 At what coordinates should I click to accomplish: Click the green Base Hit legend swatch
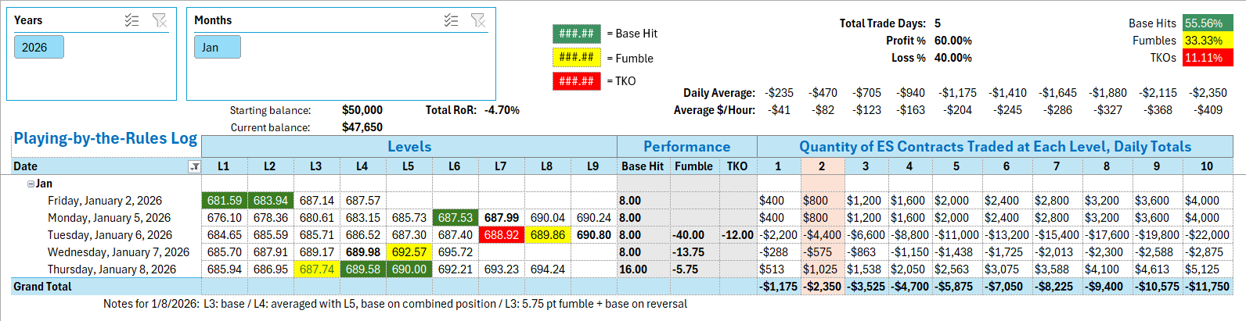[x=576, y=34]
